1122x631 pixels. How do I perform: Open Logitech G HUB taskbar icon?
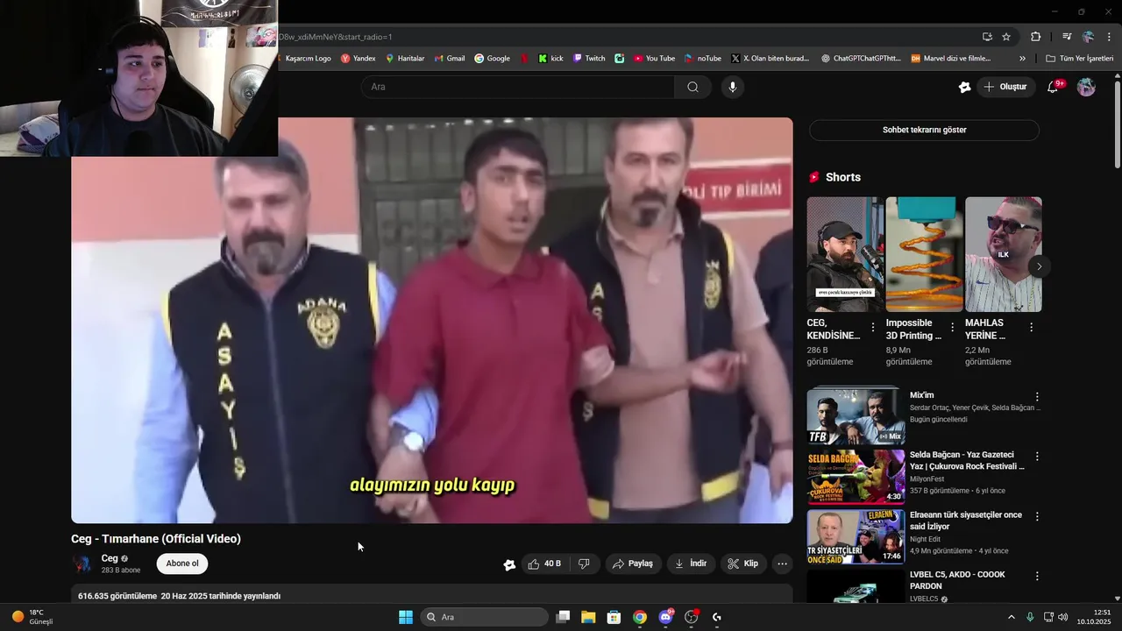(717, 617)
